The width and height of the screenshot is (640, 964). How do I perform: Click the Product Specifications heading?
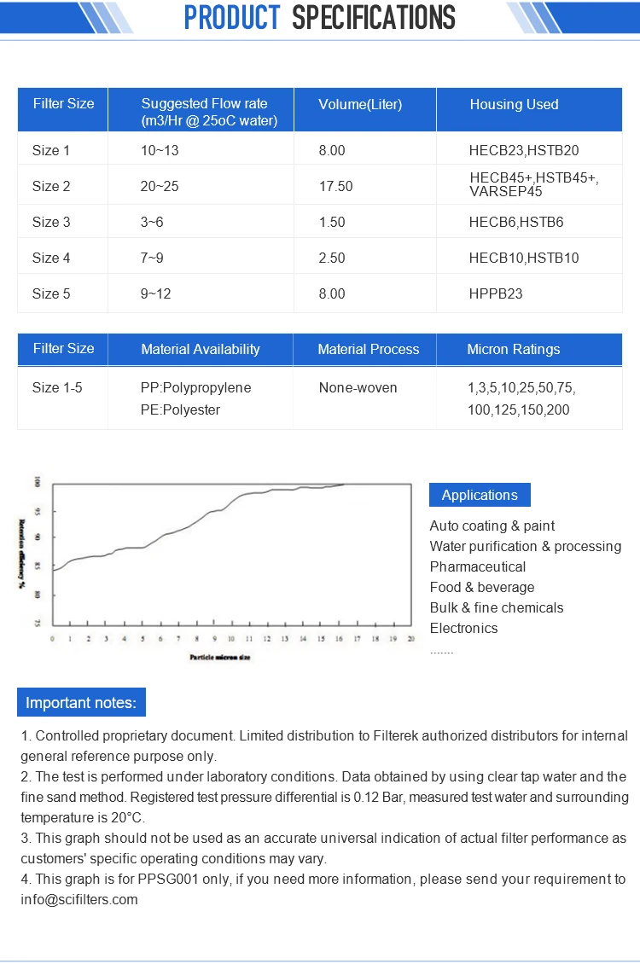[320, 17]
